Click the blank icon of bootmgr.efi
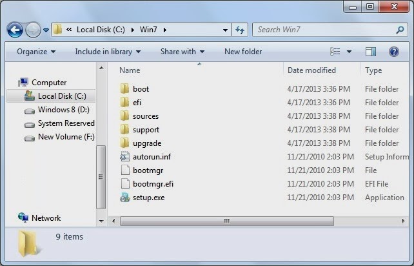The image size is (414, 266). (125, 183)
